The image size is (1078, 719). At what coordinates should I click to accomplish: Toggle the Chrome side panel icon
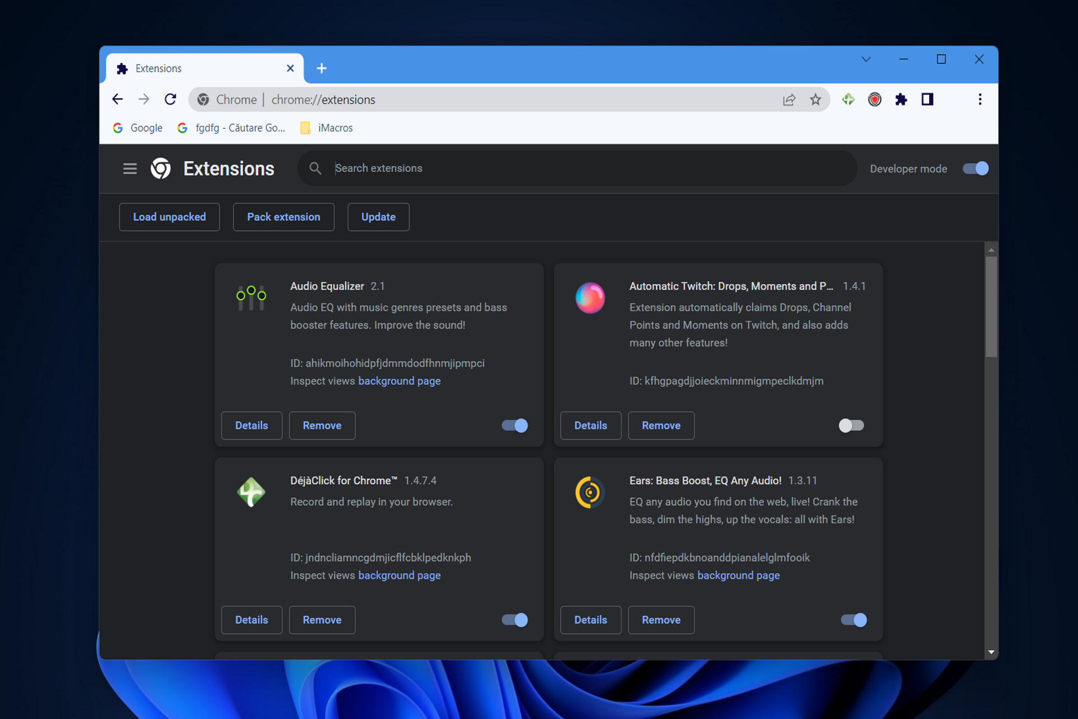pos(927,99)
